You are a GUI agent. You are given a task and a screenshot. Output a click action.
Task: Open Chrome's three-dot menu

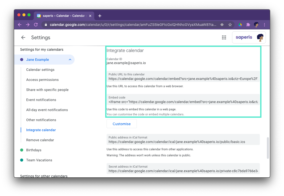(x=264, y=25)
